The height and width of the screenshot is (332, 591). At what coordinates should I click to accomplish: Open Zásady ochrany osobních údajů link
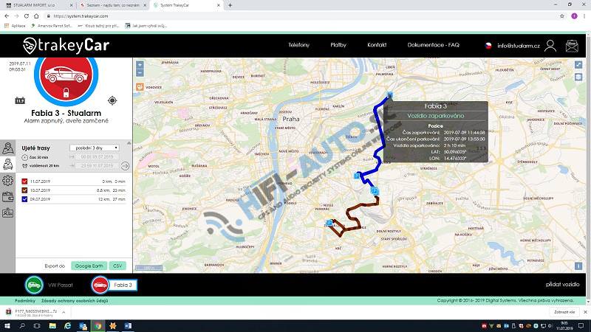(75, 301)
